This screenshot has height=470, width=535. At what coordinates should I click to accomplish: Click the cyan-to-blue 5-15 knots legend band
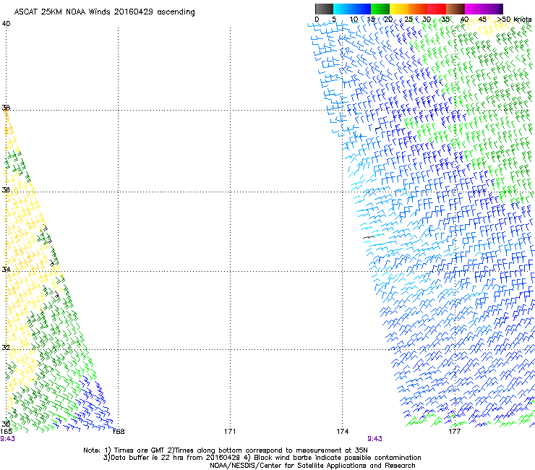point(352,9)
